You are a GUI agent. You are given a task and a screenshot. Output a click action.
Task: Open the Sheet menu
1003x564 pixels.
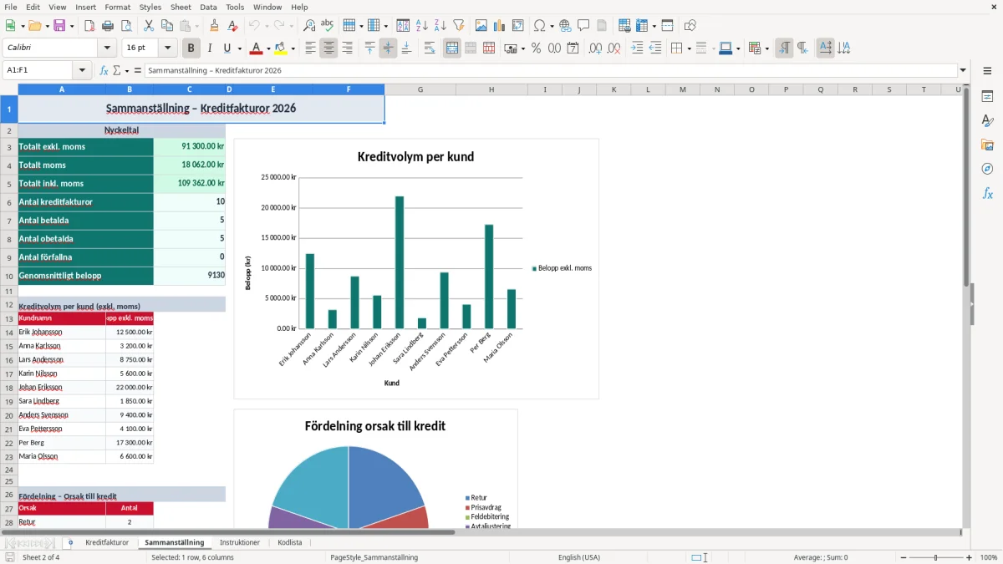pyautogui.click(x=181, y=7)
